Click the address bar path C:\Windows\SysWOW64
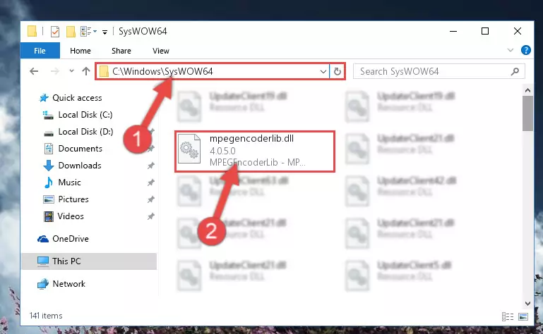The height and width of the screenshot is (334, 543). point(162,71)
